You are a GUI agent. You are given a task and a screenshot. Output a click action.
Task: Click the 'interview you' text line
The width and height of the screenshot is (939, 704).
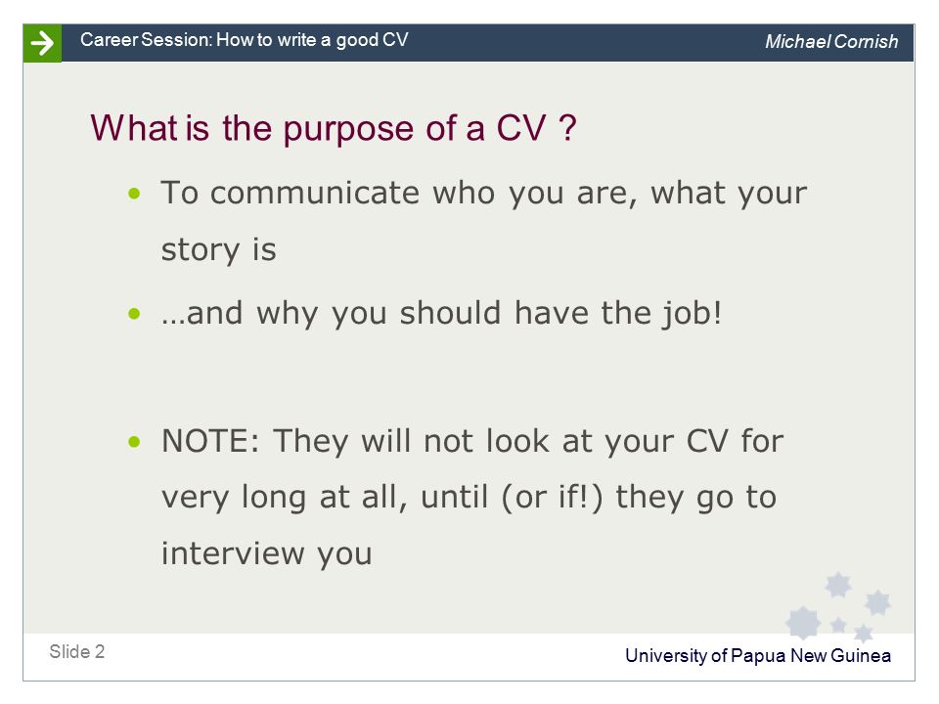266,553
